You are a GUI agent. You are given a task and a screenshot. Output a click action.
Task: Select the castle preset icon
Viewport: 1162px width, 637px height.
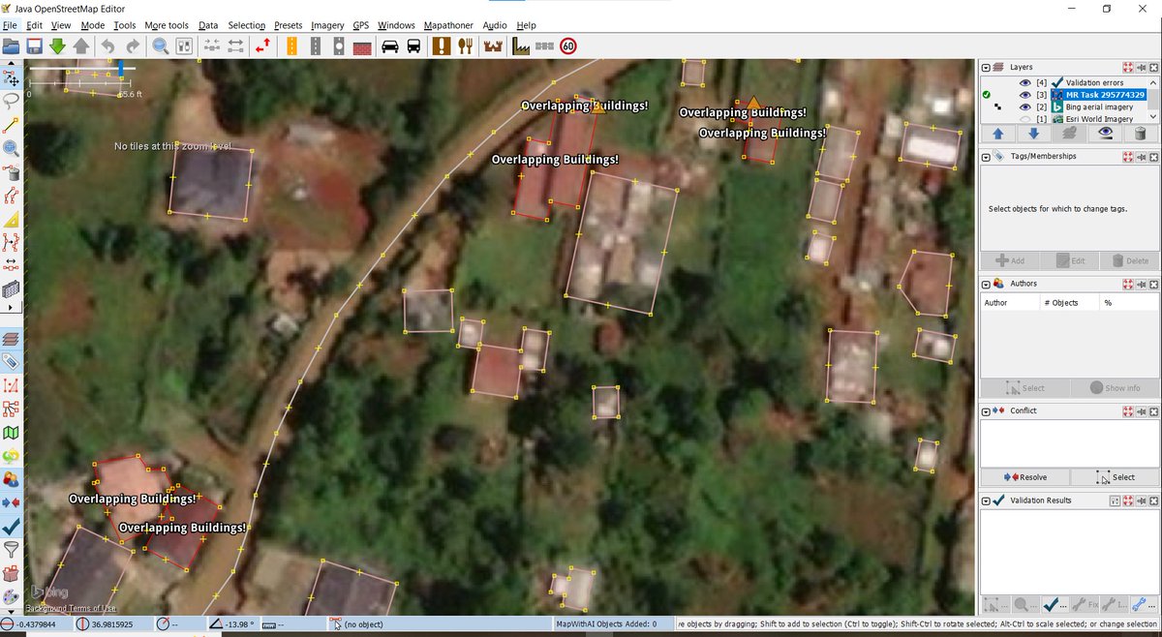493,45
